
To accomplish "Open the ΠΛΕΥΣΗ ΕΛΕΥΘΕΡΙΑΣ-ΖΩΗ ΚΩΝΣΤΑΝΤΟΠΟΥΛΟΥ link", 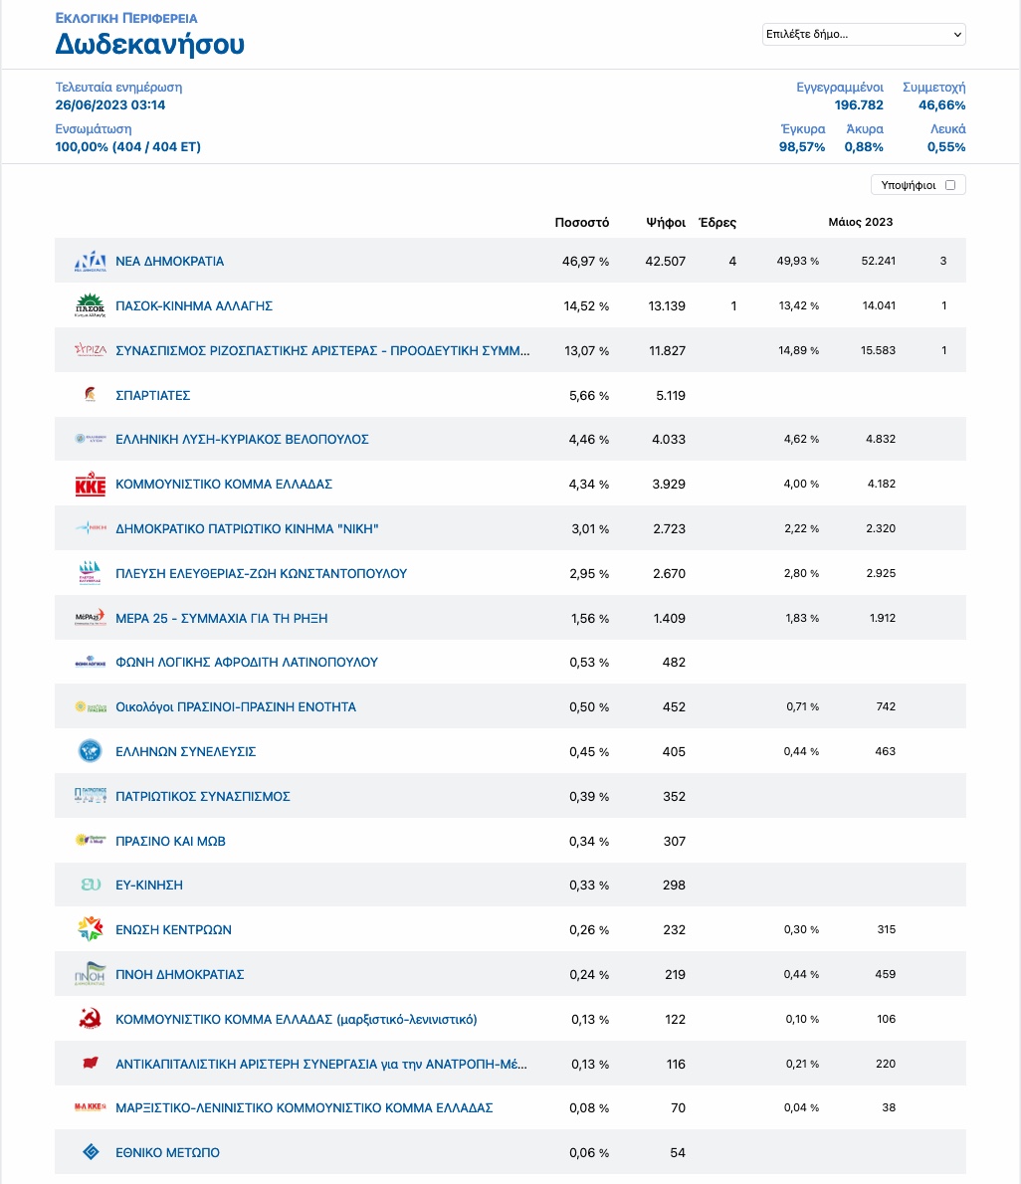I will click(x=262, y=573).
